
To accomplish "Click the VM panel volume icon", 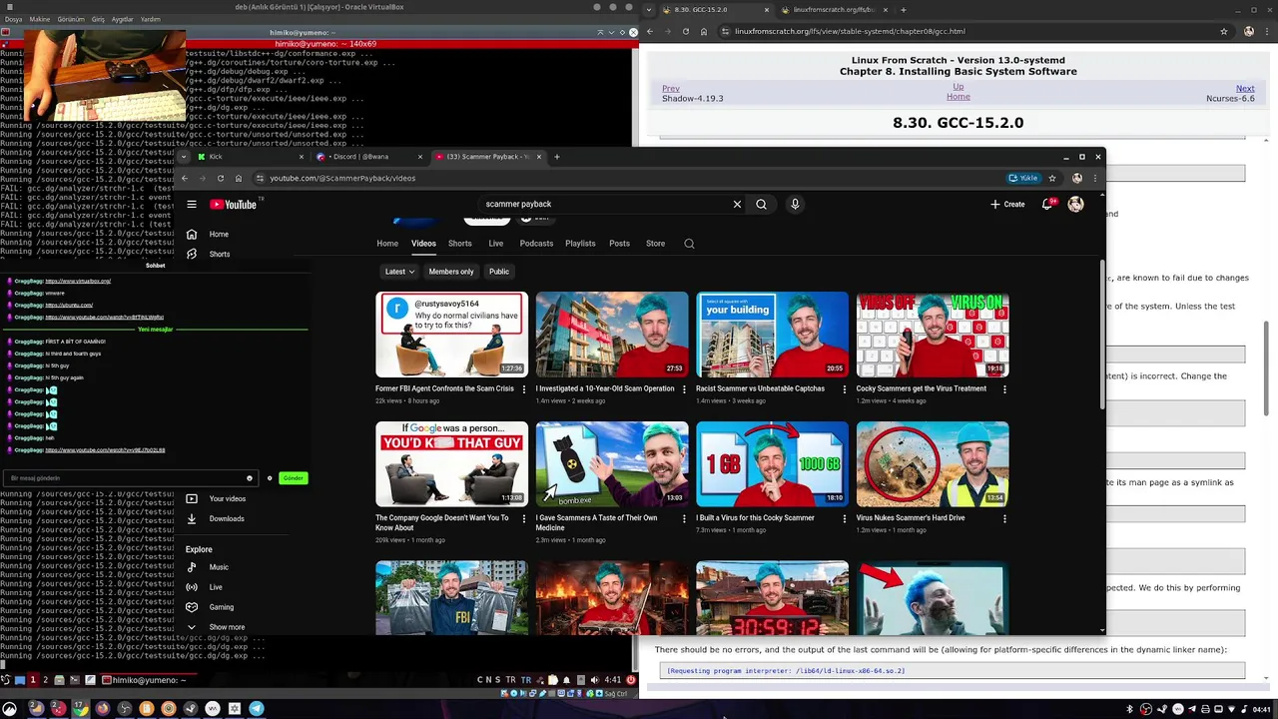I will (595, 680).
